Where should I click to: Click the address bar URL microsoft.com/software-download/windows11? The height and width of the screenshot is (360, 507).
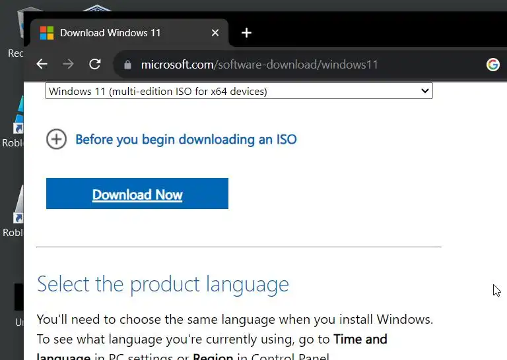coord(259,65)
